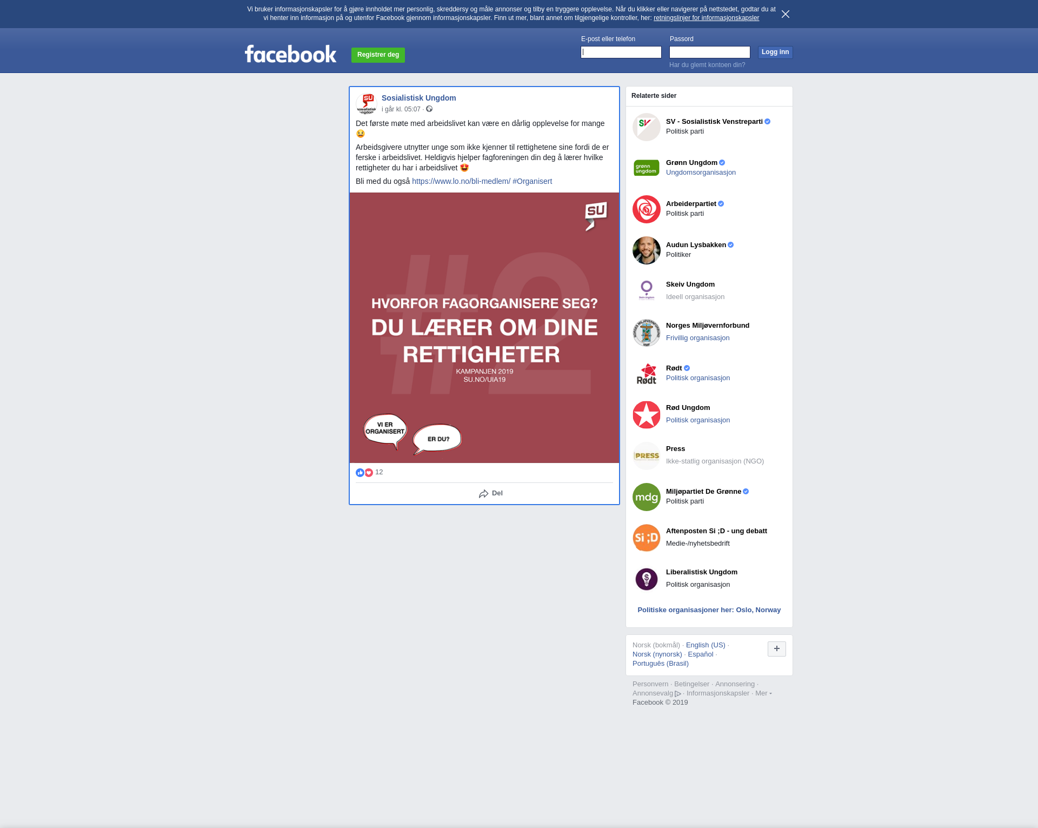Open Liberalistisk Ungdom name link
1038x828 pixels.
702,572
